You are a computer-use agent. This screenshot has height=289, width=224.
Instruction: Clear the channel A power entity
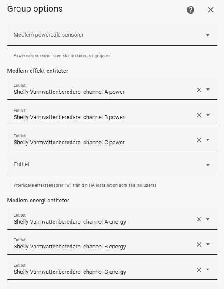coord(199,90)
